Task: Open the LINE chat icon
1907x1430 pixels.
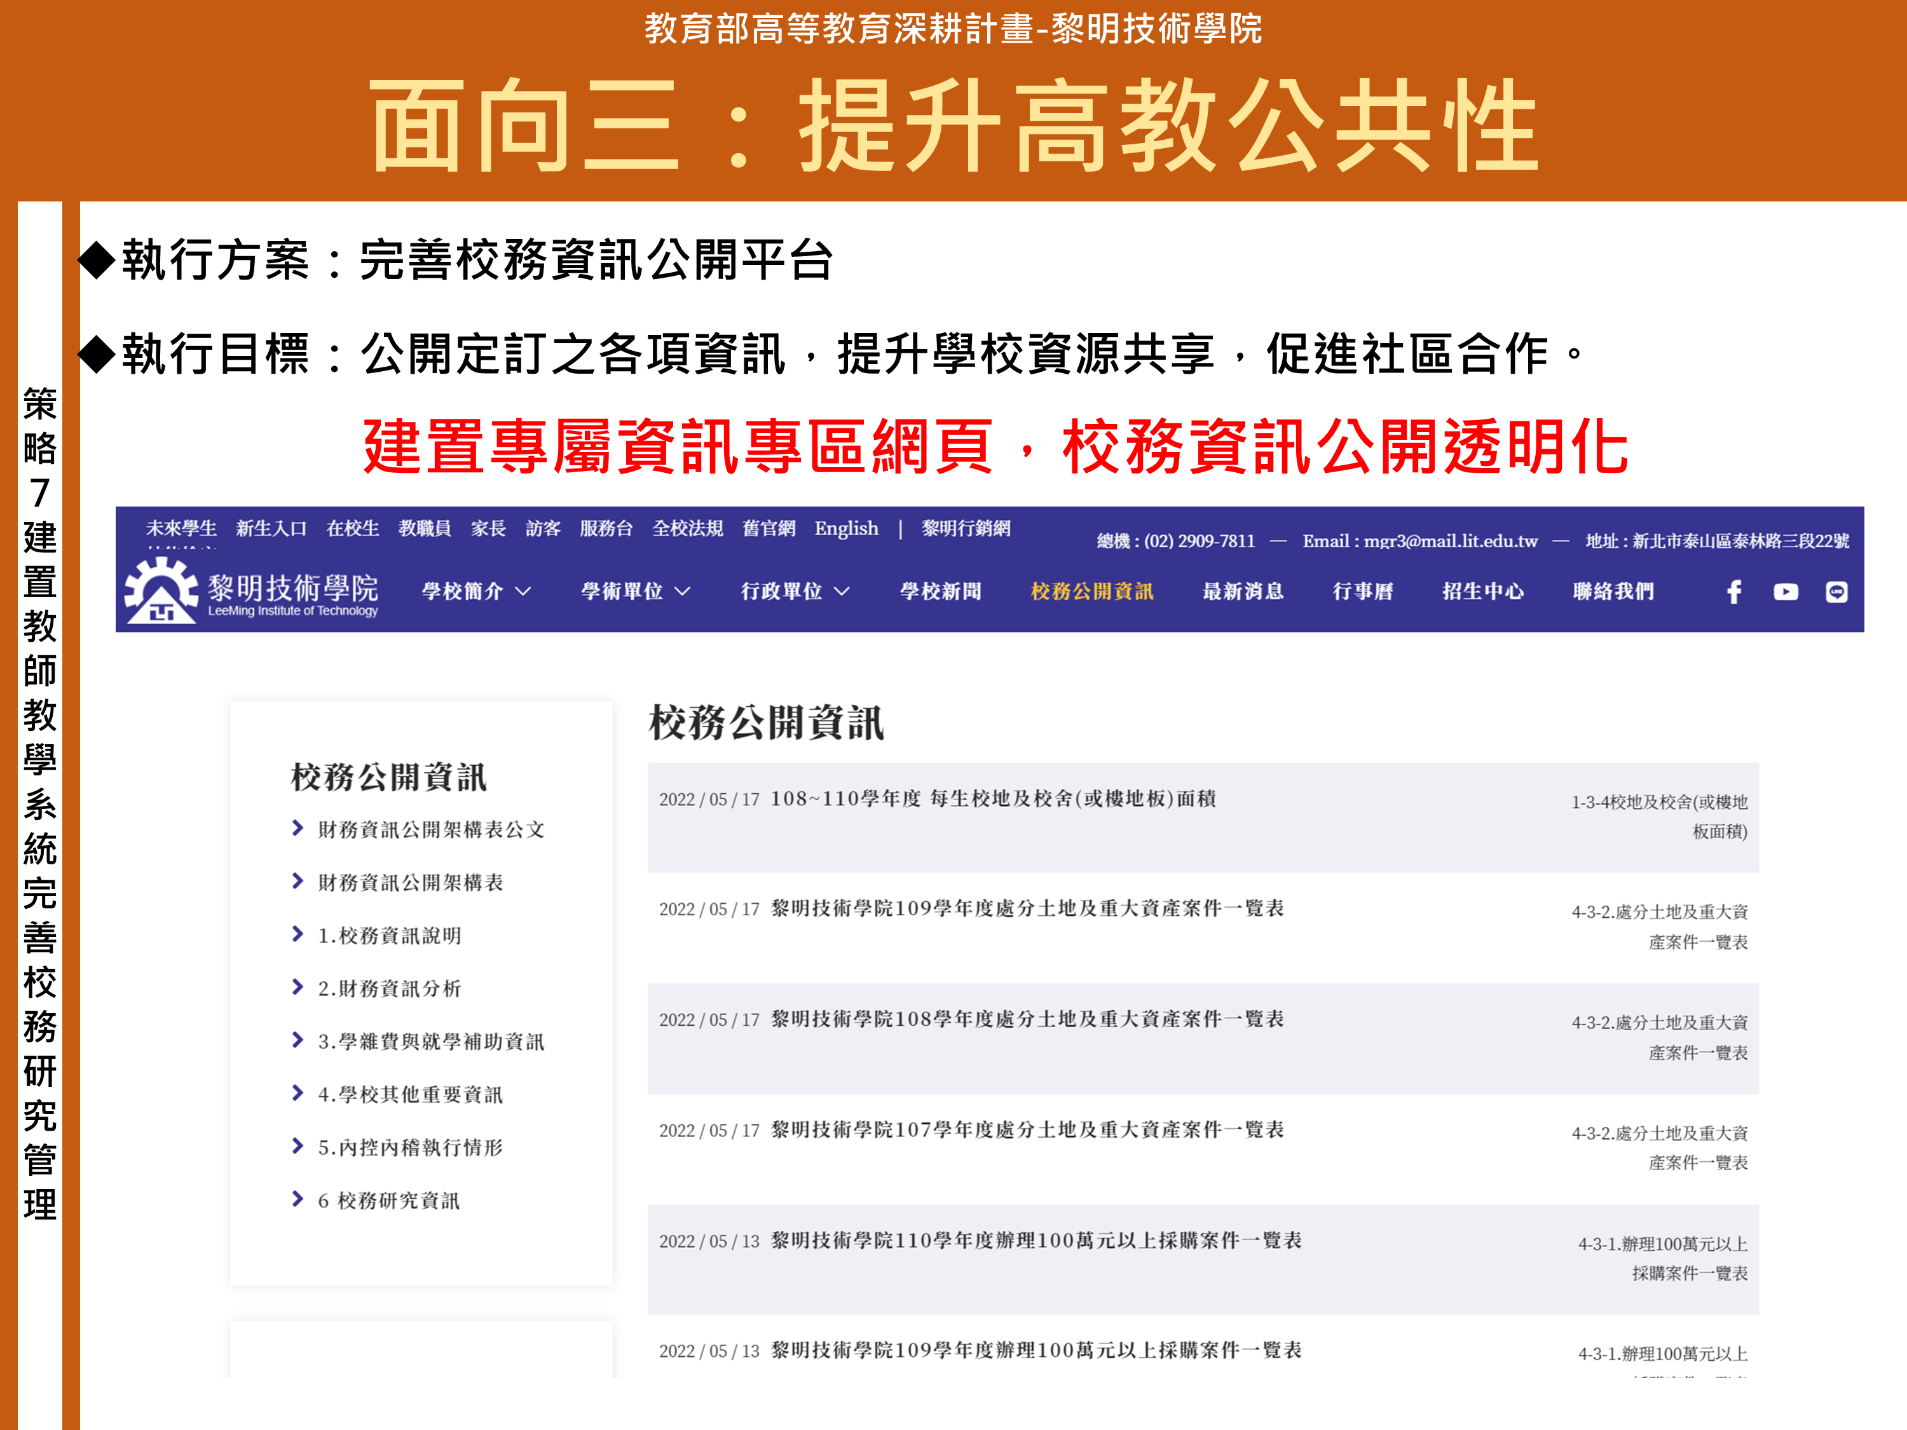Action: pos(1836,591)
